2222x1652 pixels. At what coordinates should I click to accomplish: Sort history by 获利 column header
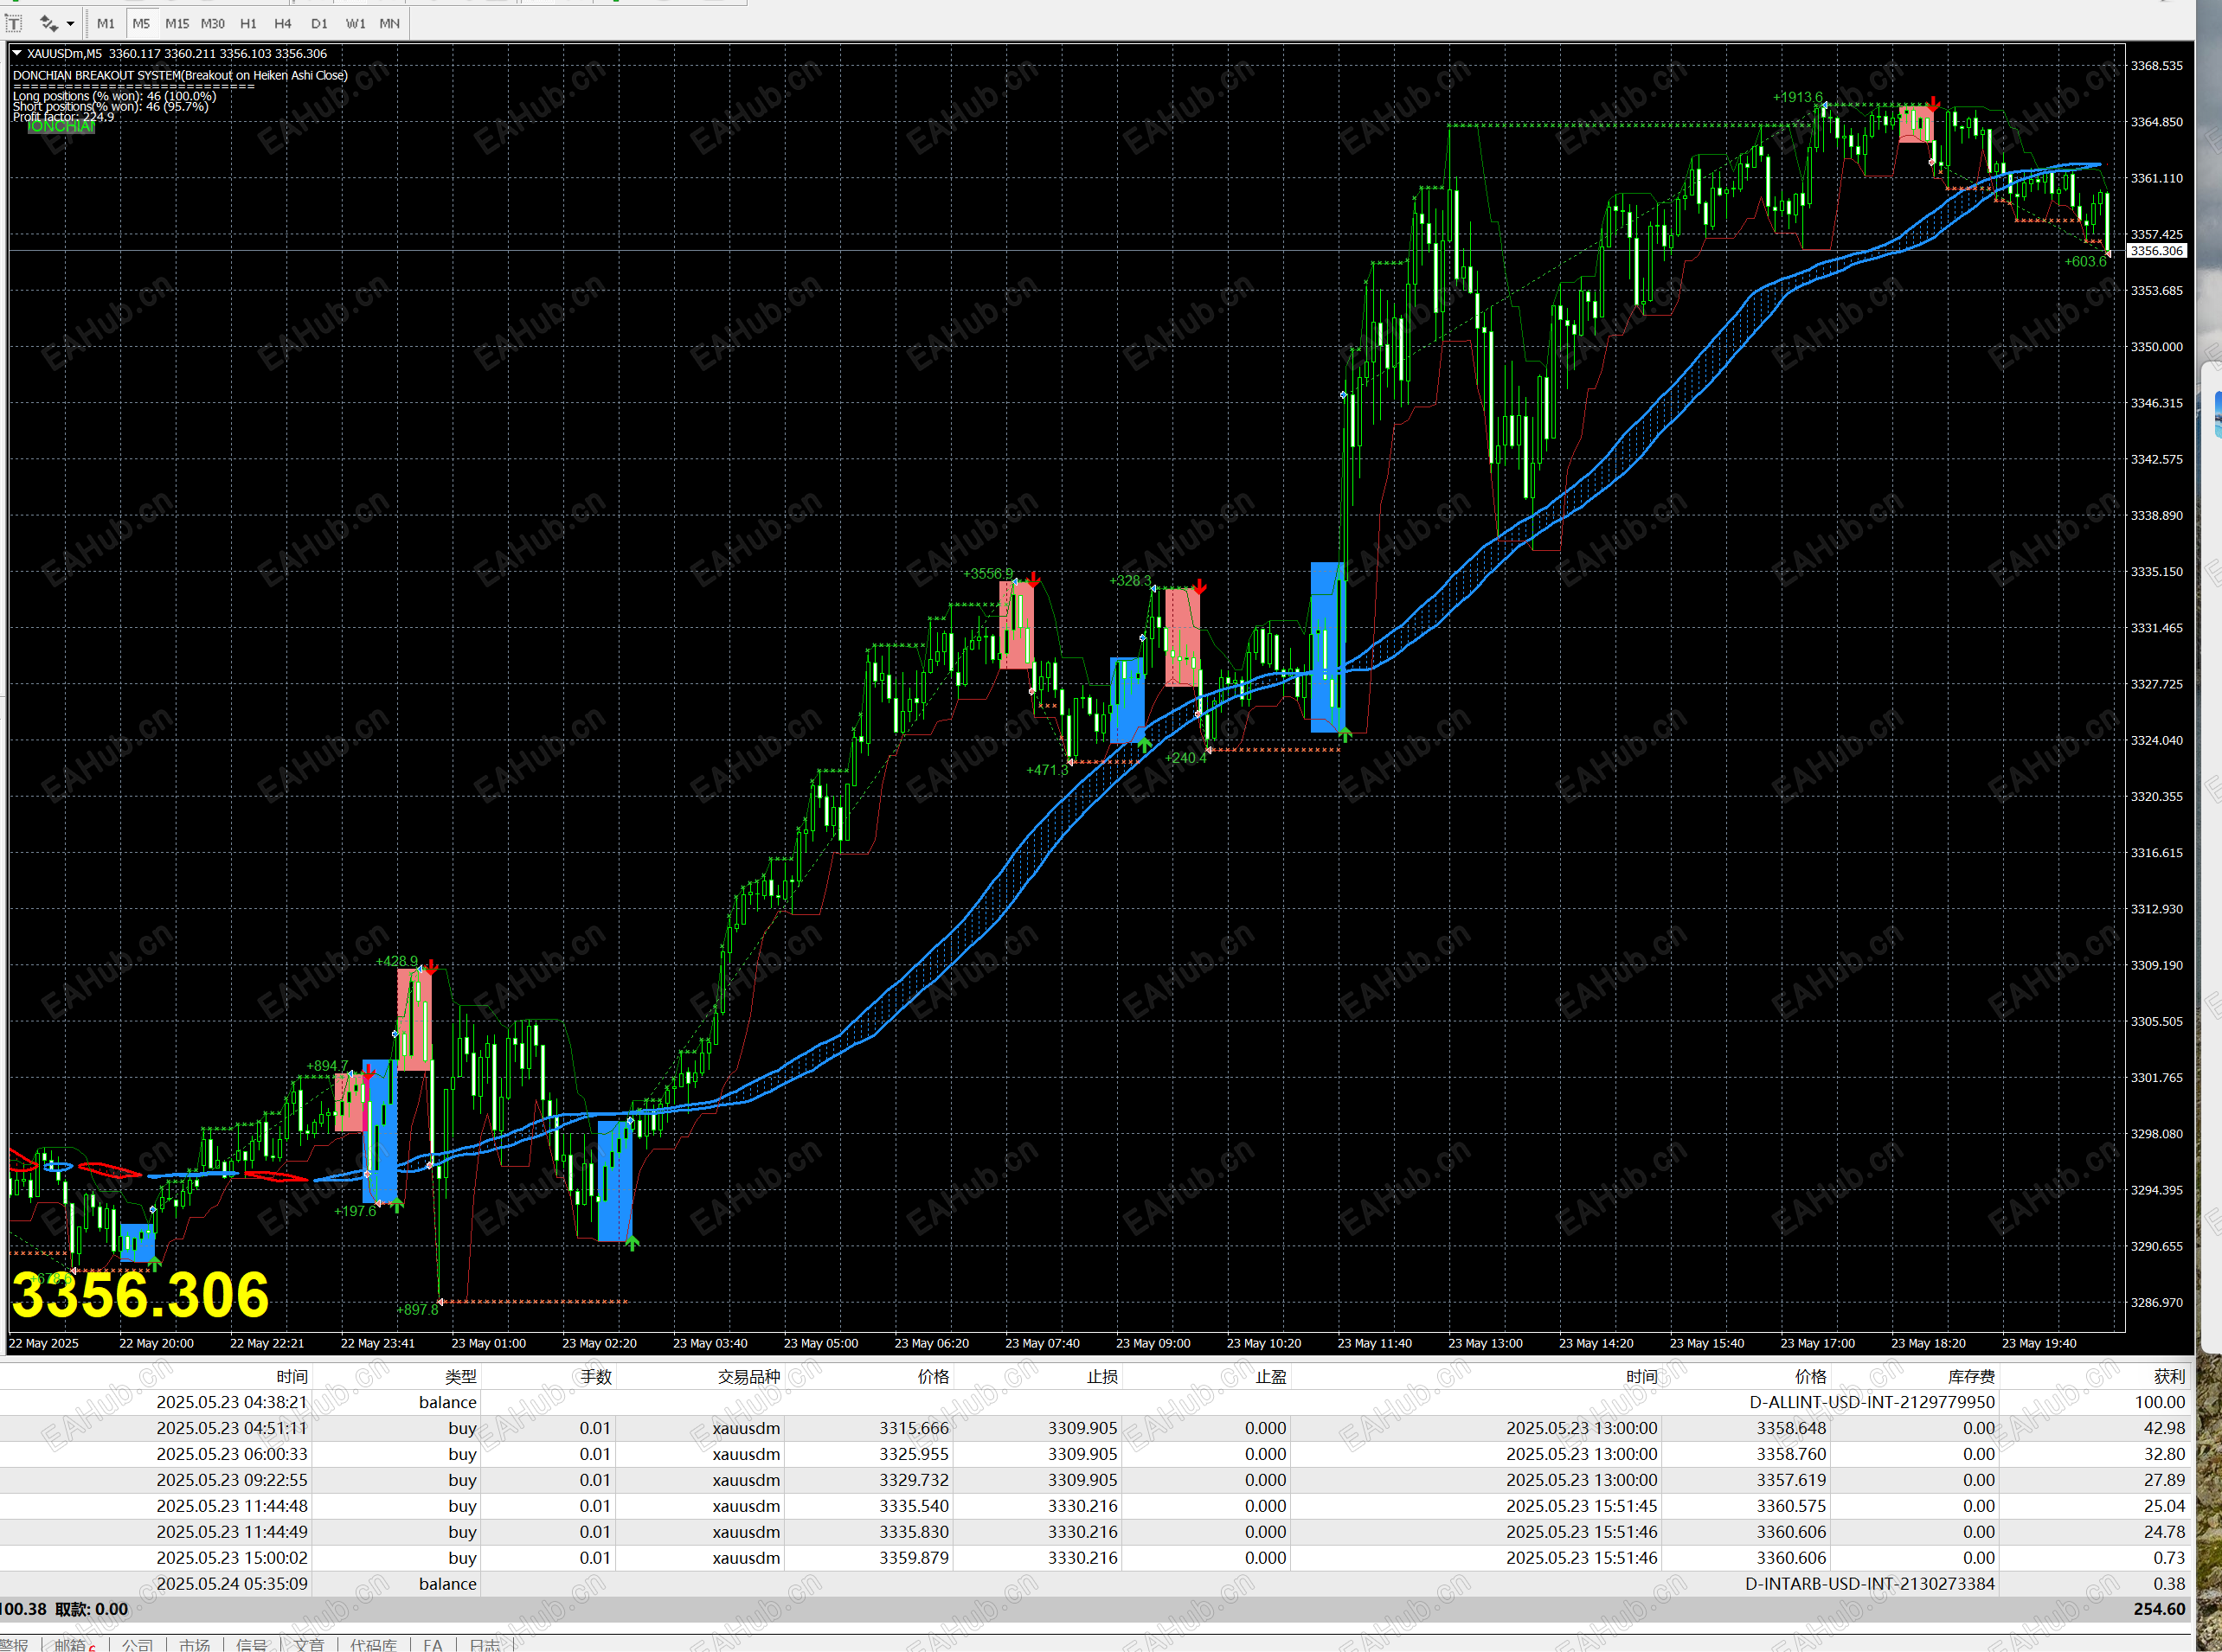click(x=2168, y=1376)
